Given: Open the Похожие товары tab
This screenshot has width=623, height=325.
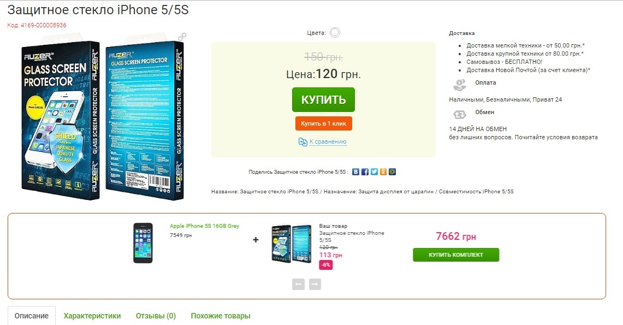Looking at the screenshot, I should pyautogui.click(x=221, y=316).
